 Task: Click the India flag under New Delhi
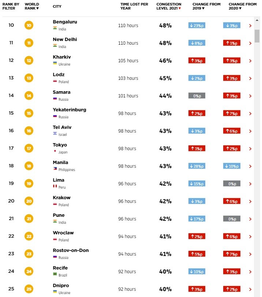(55, 46)
